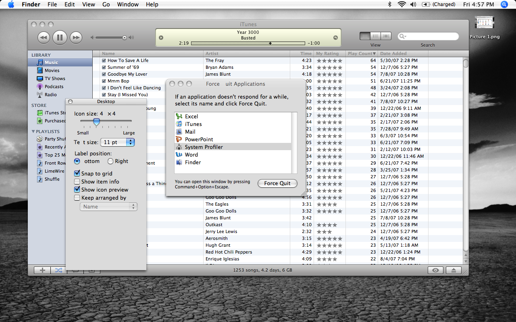Sort by the Play Count column header
The height and width of the screenshot is (322, 516).
click(x=362, y=54)
